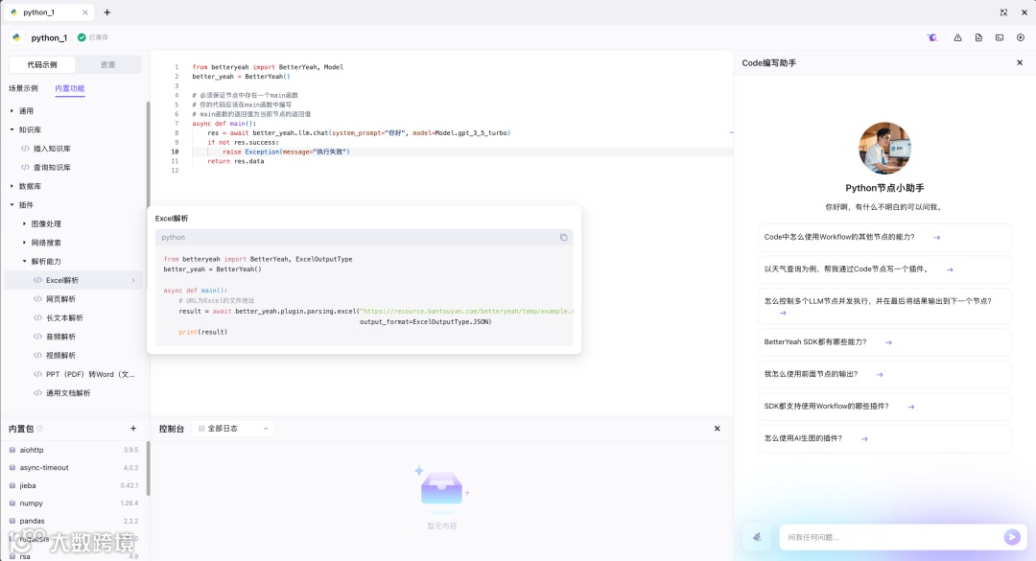Ask 'SDK都支持使用Workflow的哪些插件?'
Viewport: 1036px width, 561px height.
coord(884,407)
